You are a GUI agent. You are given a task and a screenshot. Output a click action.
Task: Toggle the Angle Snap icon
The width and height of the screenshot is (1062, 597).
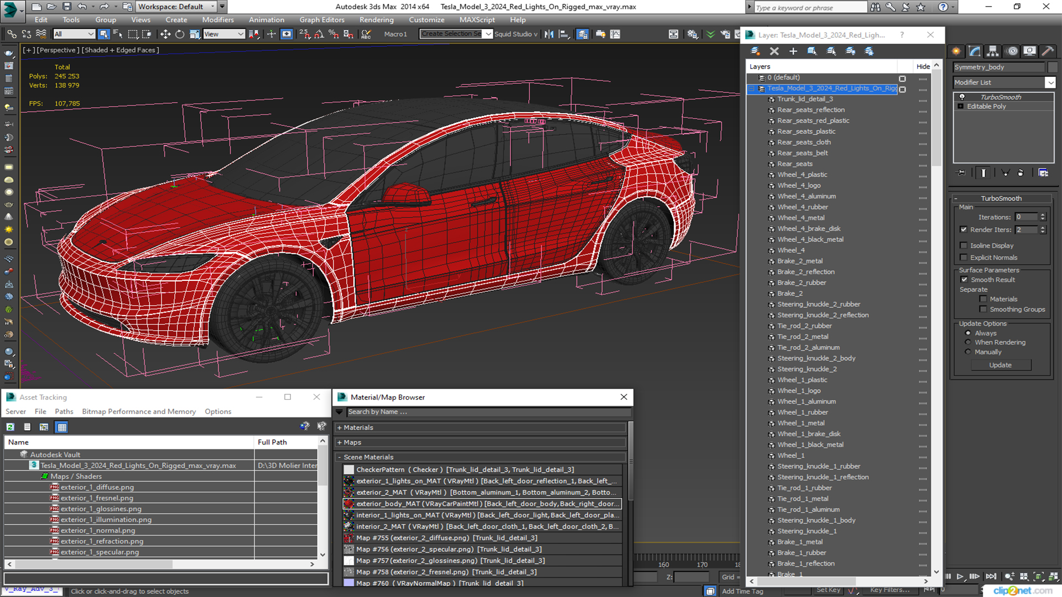[x=319, y=34]
